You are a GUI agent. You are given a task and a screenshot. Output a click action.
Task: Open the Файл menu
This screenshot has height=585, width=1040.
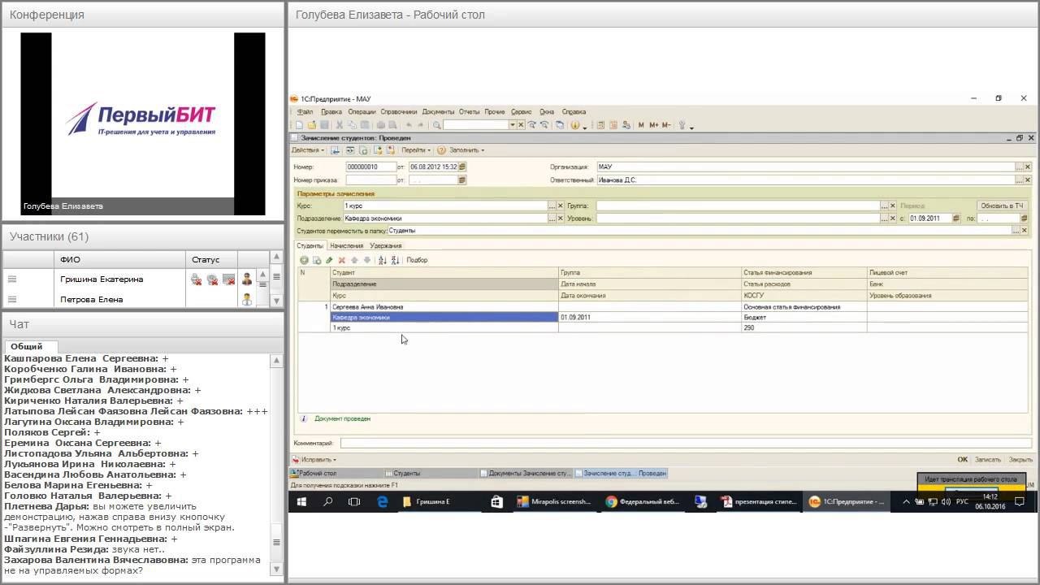click(x=305, y=112)
